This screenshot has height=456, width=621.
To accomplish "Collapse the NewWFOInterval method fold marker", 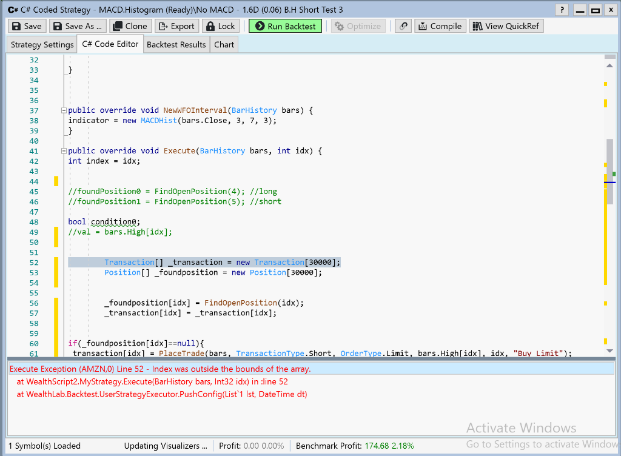I will pyautogui.click(x=64, y=110).
